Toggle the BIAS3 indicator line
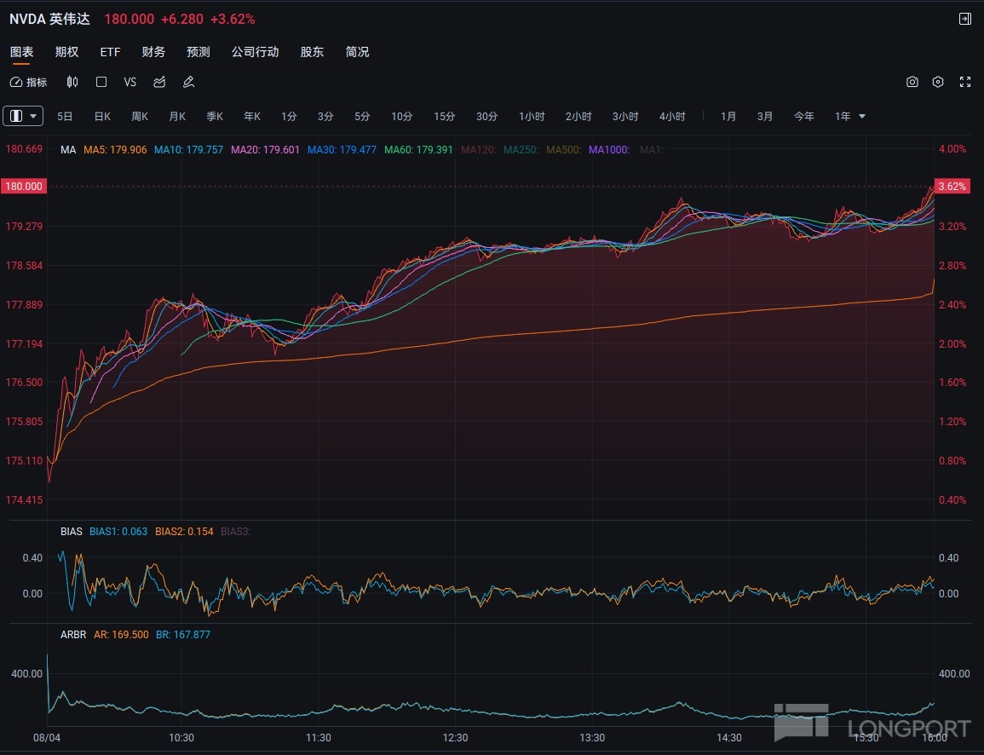 (235, 532)
